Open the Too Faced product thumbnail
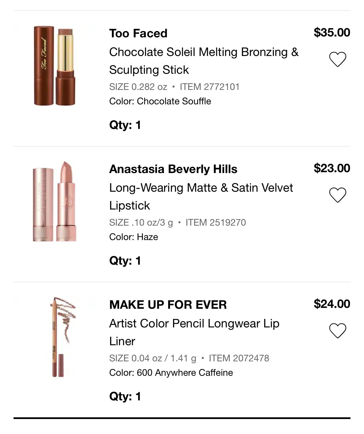Image resolution: width=364 pixels, height=434 pixels. pos(54,65)
